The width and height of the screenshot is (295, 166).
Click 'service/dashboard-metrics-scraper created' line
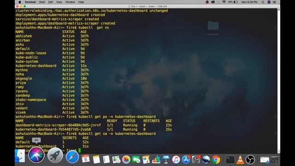(x=57, y=19)
